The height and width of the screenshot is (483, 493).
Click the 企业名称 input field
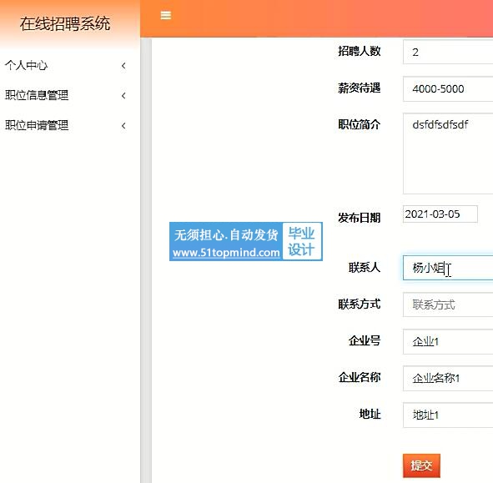click(448, 378)
